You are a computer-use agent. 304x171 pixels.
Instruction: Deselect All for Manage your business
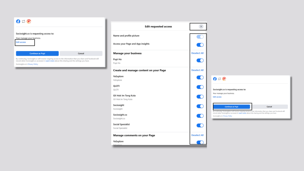click(x=197, y=53)
